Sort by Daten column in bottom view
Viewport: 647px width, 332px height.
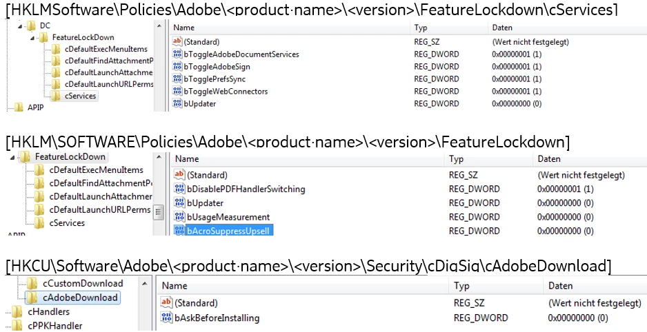tap(560, 286)
